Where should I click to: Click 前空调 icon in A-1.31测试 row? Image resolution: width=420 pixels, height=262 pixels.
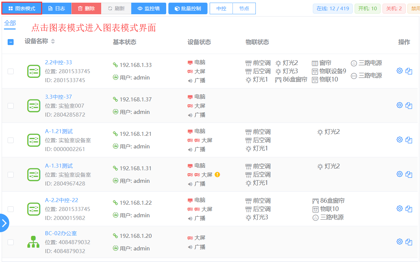pos(248,166)
